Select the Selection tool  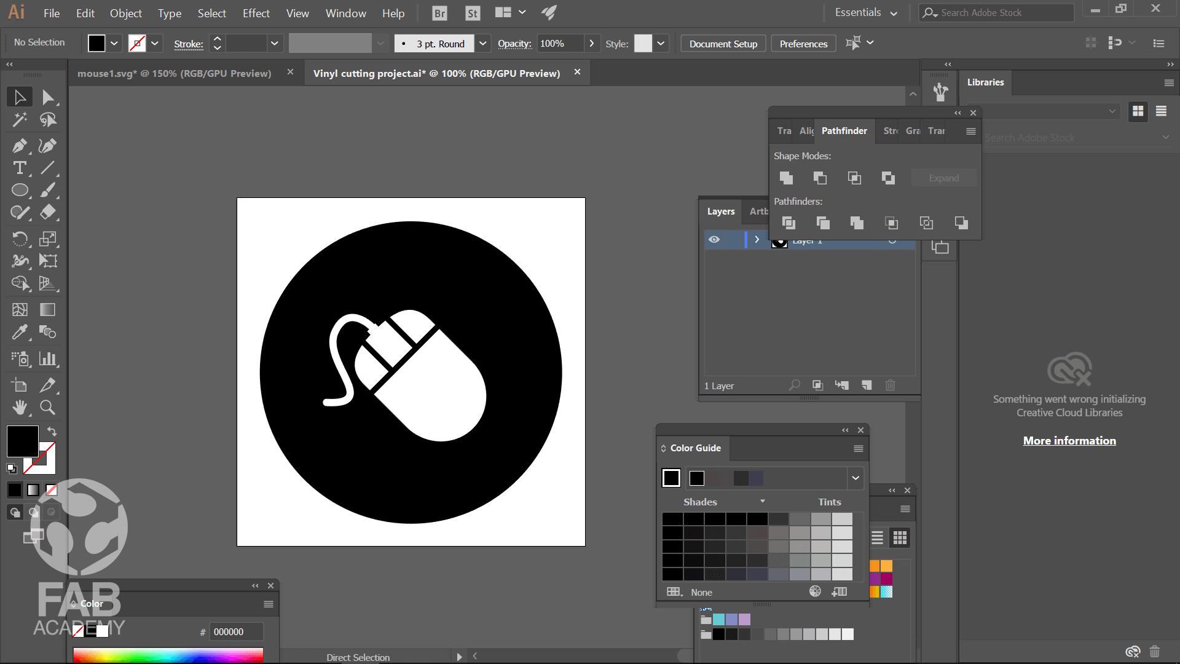pos(20,97)
